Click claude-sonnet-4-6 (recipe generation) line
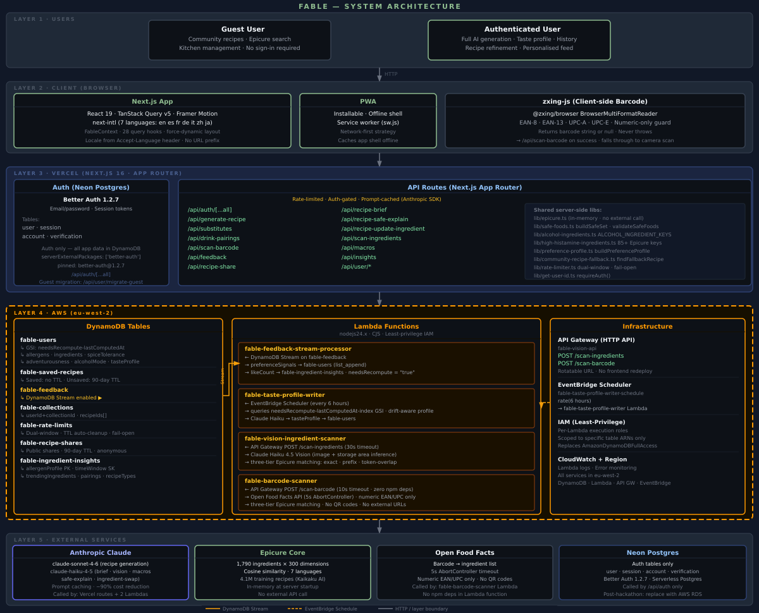759x613 pixels. pyautogui.click(x=101, y=564)
